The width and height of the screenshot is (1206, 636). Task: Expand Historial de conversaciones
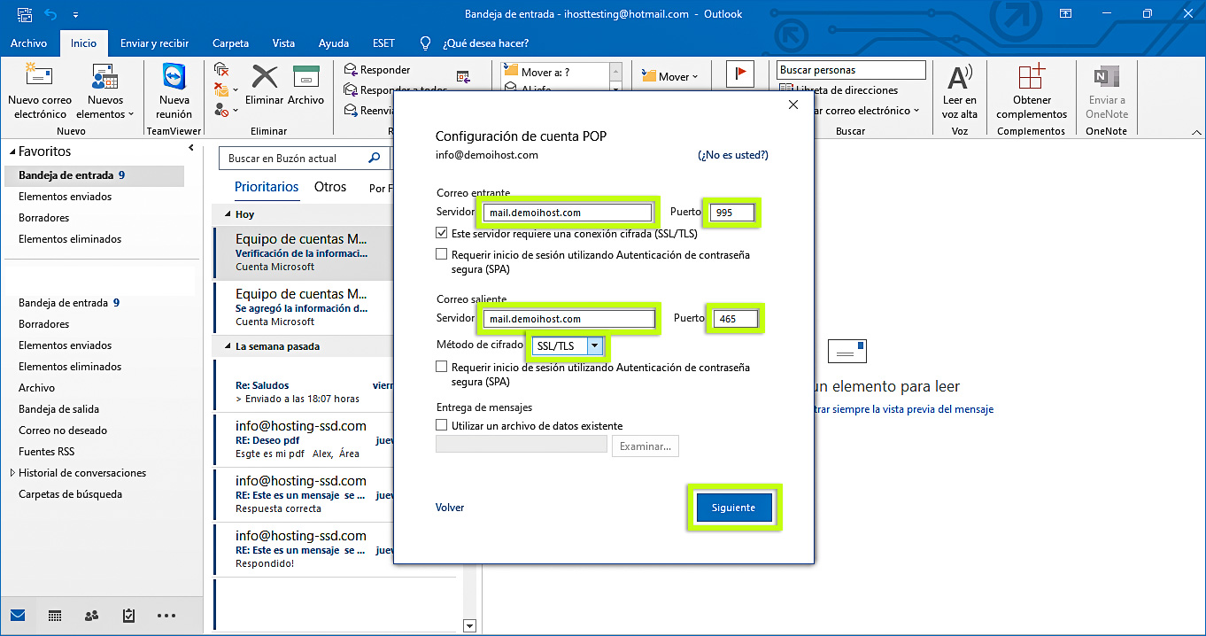coord(12,473)
